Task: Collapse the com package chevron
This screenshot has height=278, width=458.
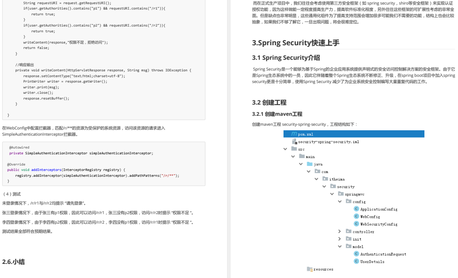Action: (309, 172)
